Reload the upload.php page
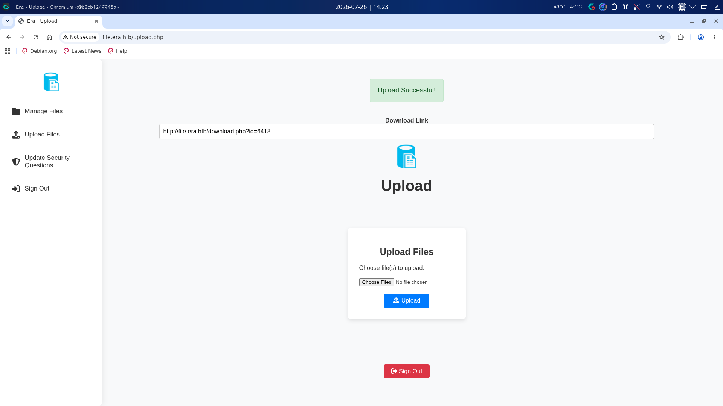Viewport: 723px width, 406px height. click(x=36, y=37)
